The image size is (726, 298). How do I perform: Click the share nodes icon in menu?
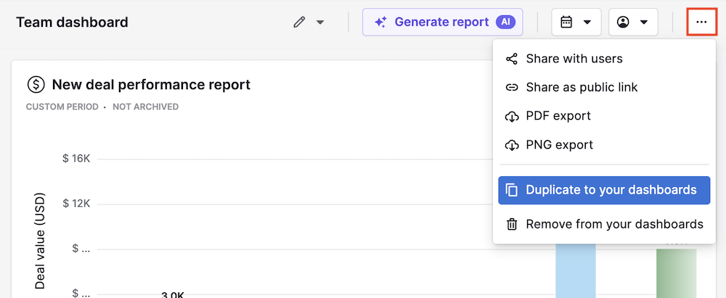click(512, 59)
